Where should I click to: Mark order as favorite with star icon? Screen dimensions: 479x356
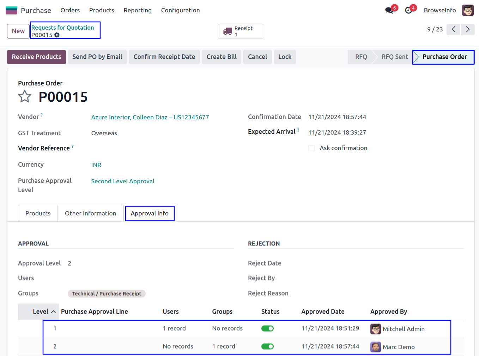[x=25, y=96]
